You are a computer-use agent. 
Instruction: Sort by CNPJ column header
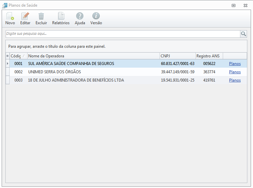tap(178, 56)
